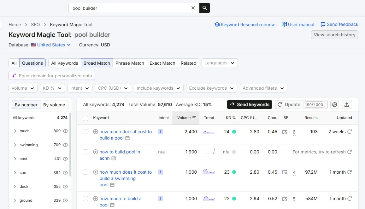Tick checkbox for 'how to build pool in acnh'

[85, 152]
